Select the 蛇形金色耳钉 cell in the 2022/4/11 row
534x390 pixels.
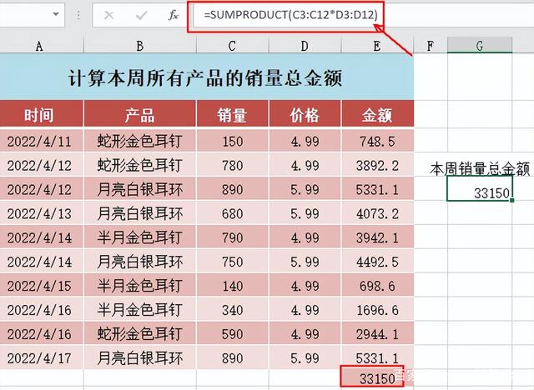[140, 141]
